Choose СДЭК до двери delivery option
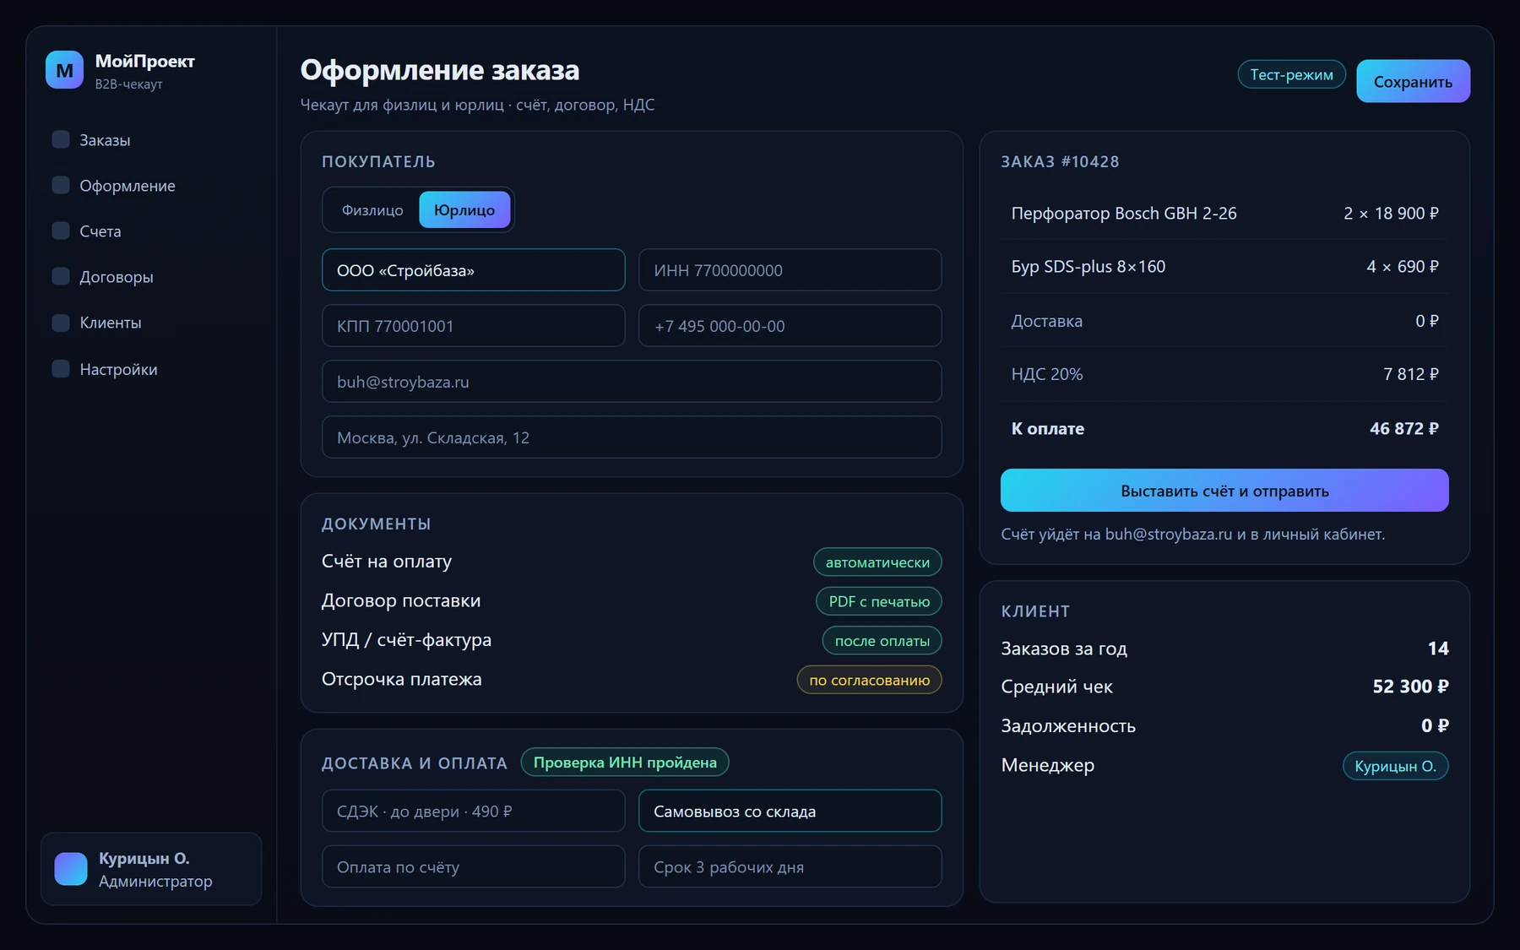 473,811
